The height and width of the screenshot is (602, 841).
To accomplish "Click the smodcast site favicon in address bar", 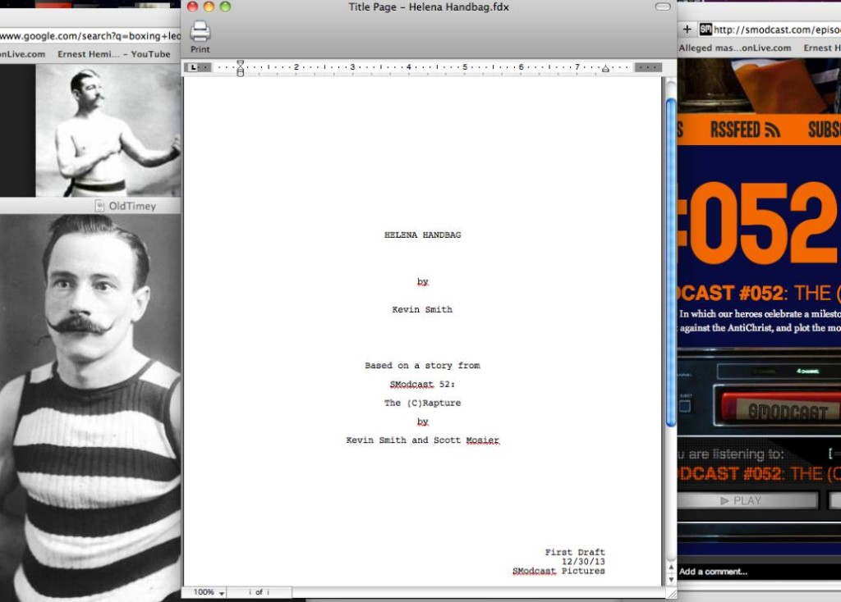I will click(705, 30).
